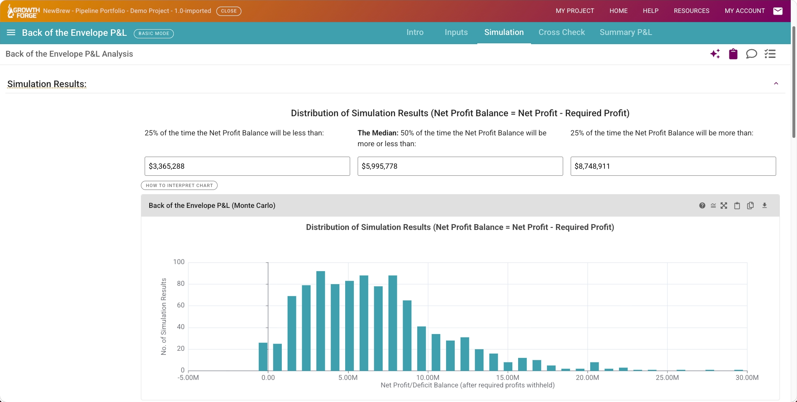Switch to the Cross Check tab
Screen dimensions: 797x402
coord(561,32)
